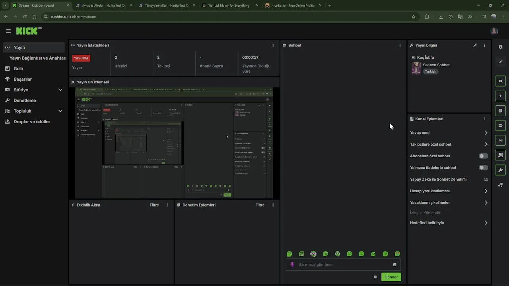Viewport: 509px width, 286px height.
Task: Open the user avatar menu in the top-right corner
Action: pyautogui.click(x=494, y=31)
